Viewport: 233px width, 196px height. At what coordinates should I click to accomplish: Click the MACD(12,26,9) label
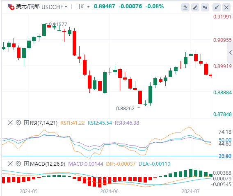click(48, 164)
